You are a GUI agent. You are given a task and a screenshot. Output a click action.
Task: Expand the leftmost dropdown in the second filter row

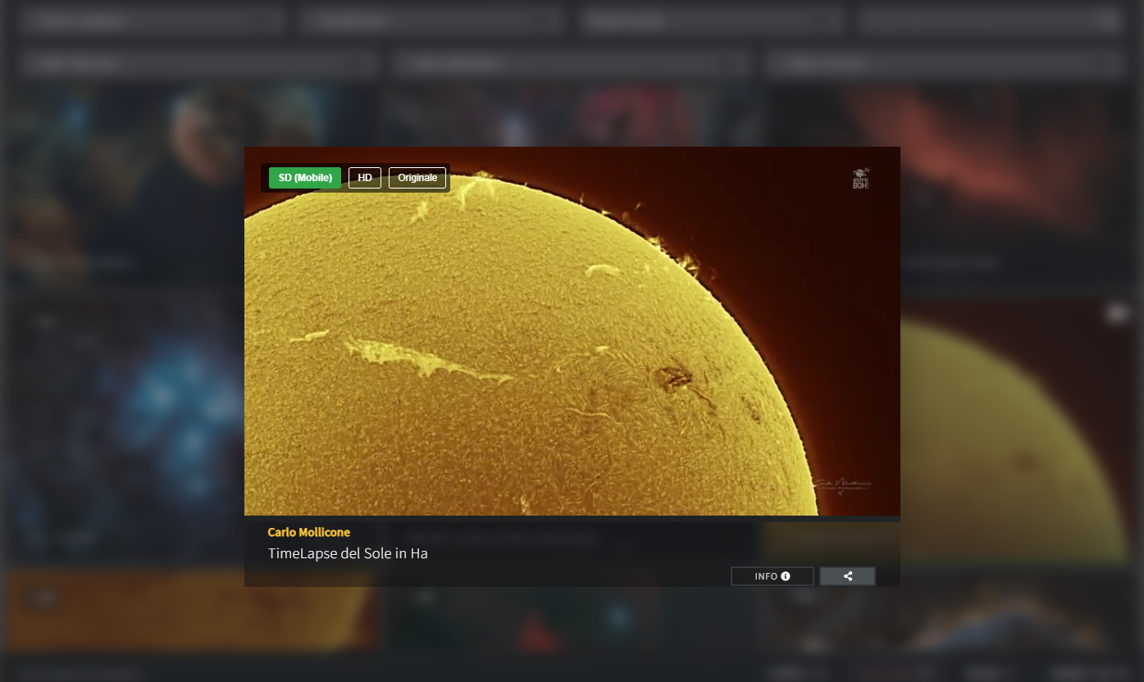click(x=195, y=63)
